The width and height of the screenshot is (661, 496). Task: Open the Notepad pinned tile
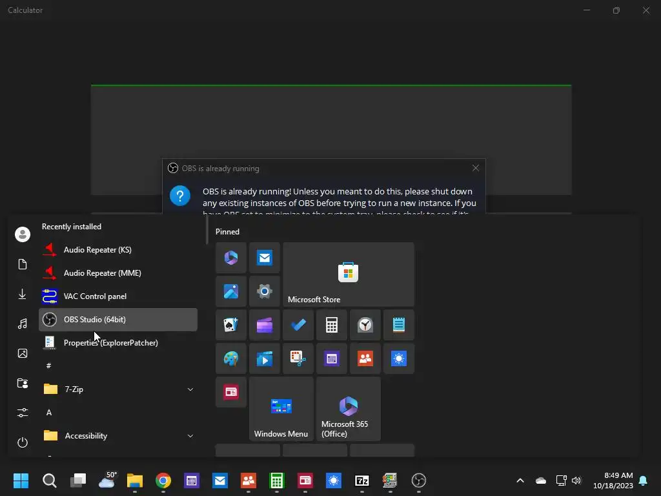tap(399, 325)
